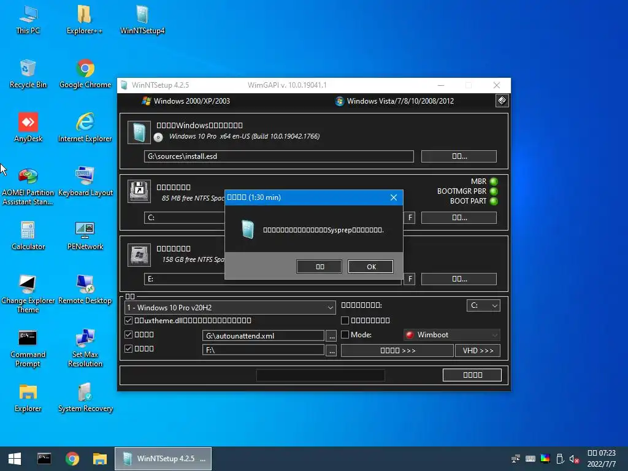Image resolution: width=628 pixels, height=471 pixels.
Task: Click the network tray icon
Action: [515, 459]
